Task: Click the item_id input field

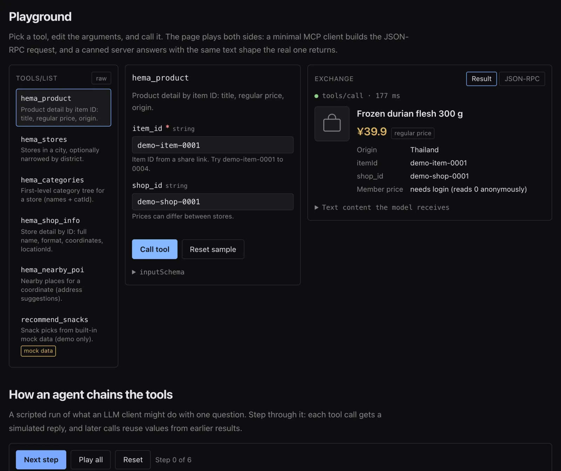Action: click(x=212, y=145)
